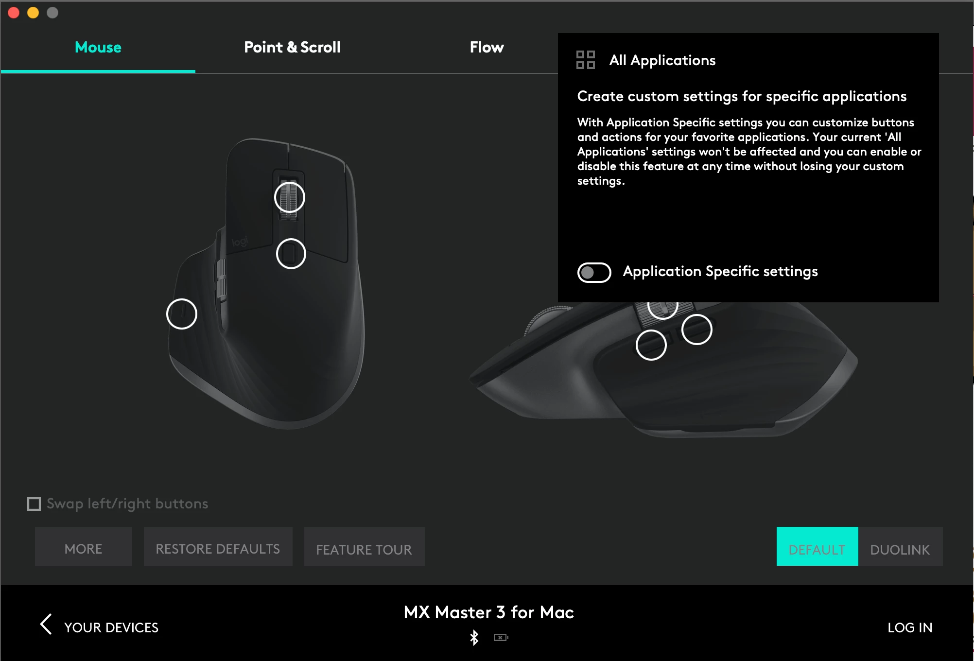Image resolution: width=974 pixels, height=661 pixels.
Task: Select the gesture button hotspot on thumb rest
Action: 181,314
